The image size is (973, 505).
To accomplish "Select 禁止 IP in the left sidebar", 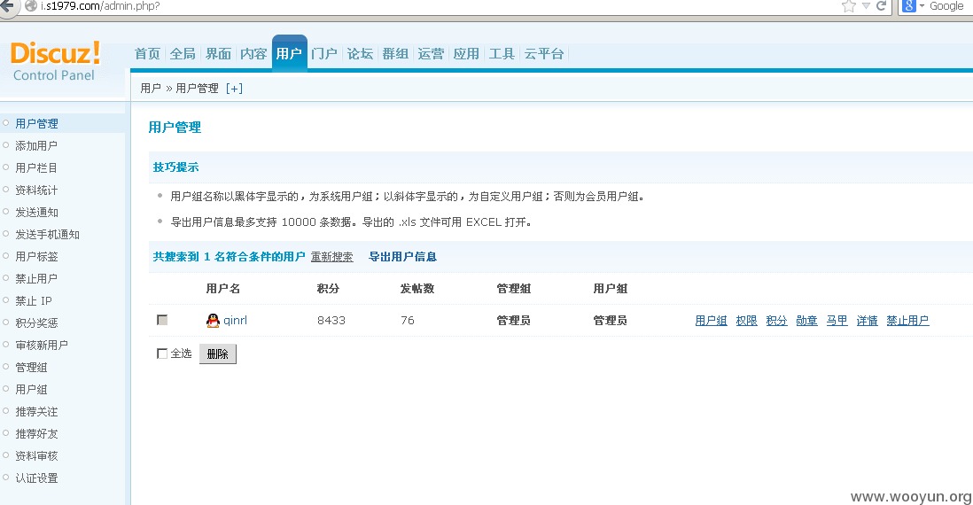I will 34,301.
